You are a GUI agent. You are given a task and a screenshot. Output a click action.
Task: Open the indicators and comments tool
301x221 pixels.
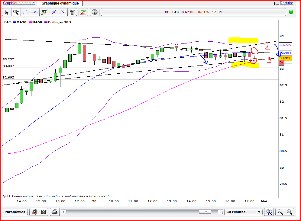pyautogui.click(x=44, y=12)
